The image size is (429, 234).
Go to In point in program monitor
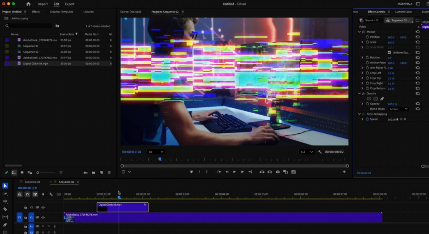(219, 172)
